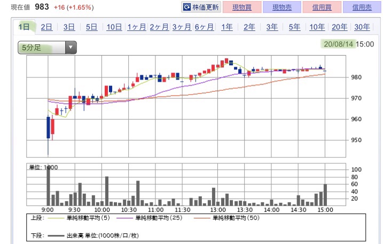Click the 980 price axis label
The image size is (383, 244).
coord(356,77)
